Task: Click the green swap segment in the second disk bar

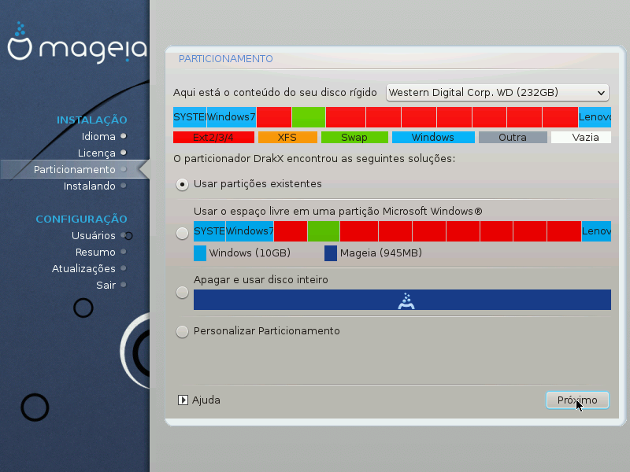Action: pyautogui.click(x=324, y=231)
